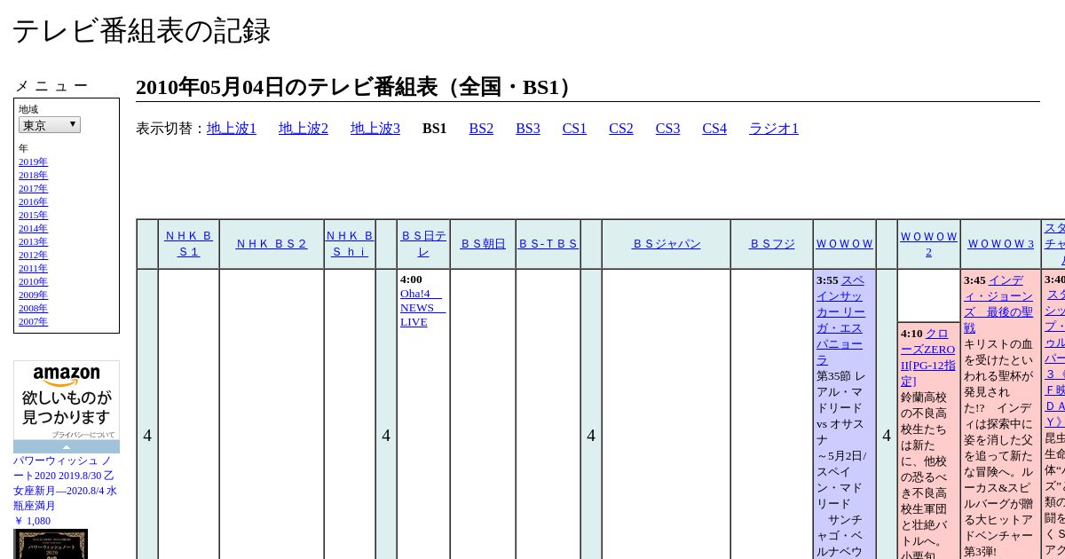The height and width of the screenshot is (559, 1065).
Task: Open the 2016年 year link
Action: click(x=33, y=202)
